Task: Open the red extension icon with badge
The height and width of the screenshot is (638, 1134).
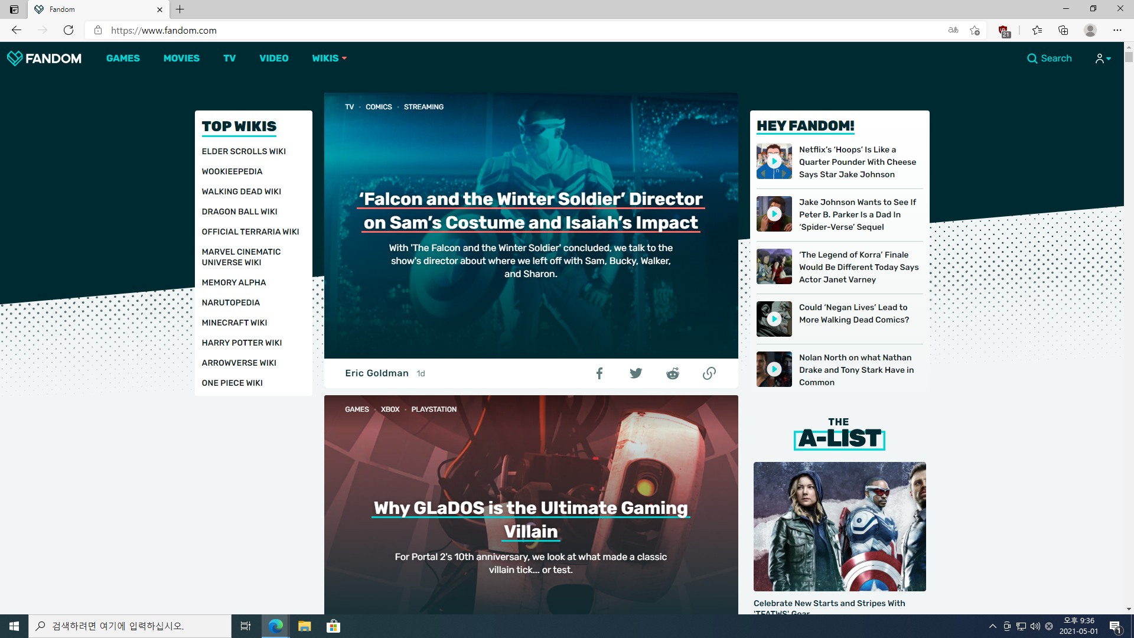Action: (x=1003, y=31)
